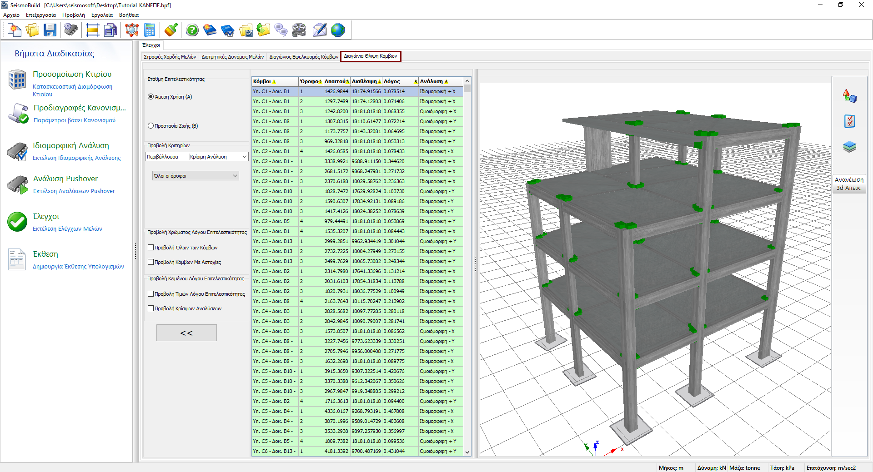Enable Προβολή Όλων των Κόμβων checkbox
Screen dimensions: 873x472
point(151,248)
